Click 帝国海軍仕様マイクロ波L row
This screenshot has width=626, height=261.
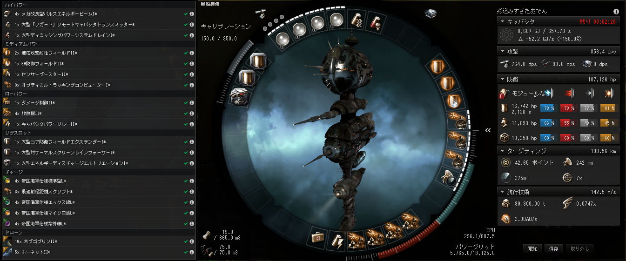(x=98, y=213)
